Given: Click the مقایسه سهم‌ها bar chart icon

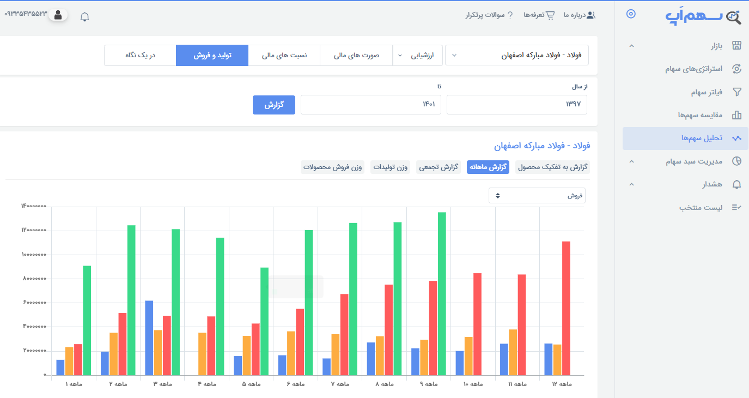Looking at the screenshot, I should click(x=736, y=115).
